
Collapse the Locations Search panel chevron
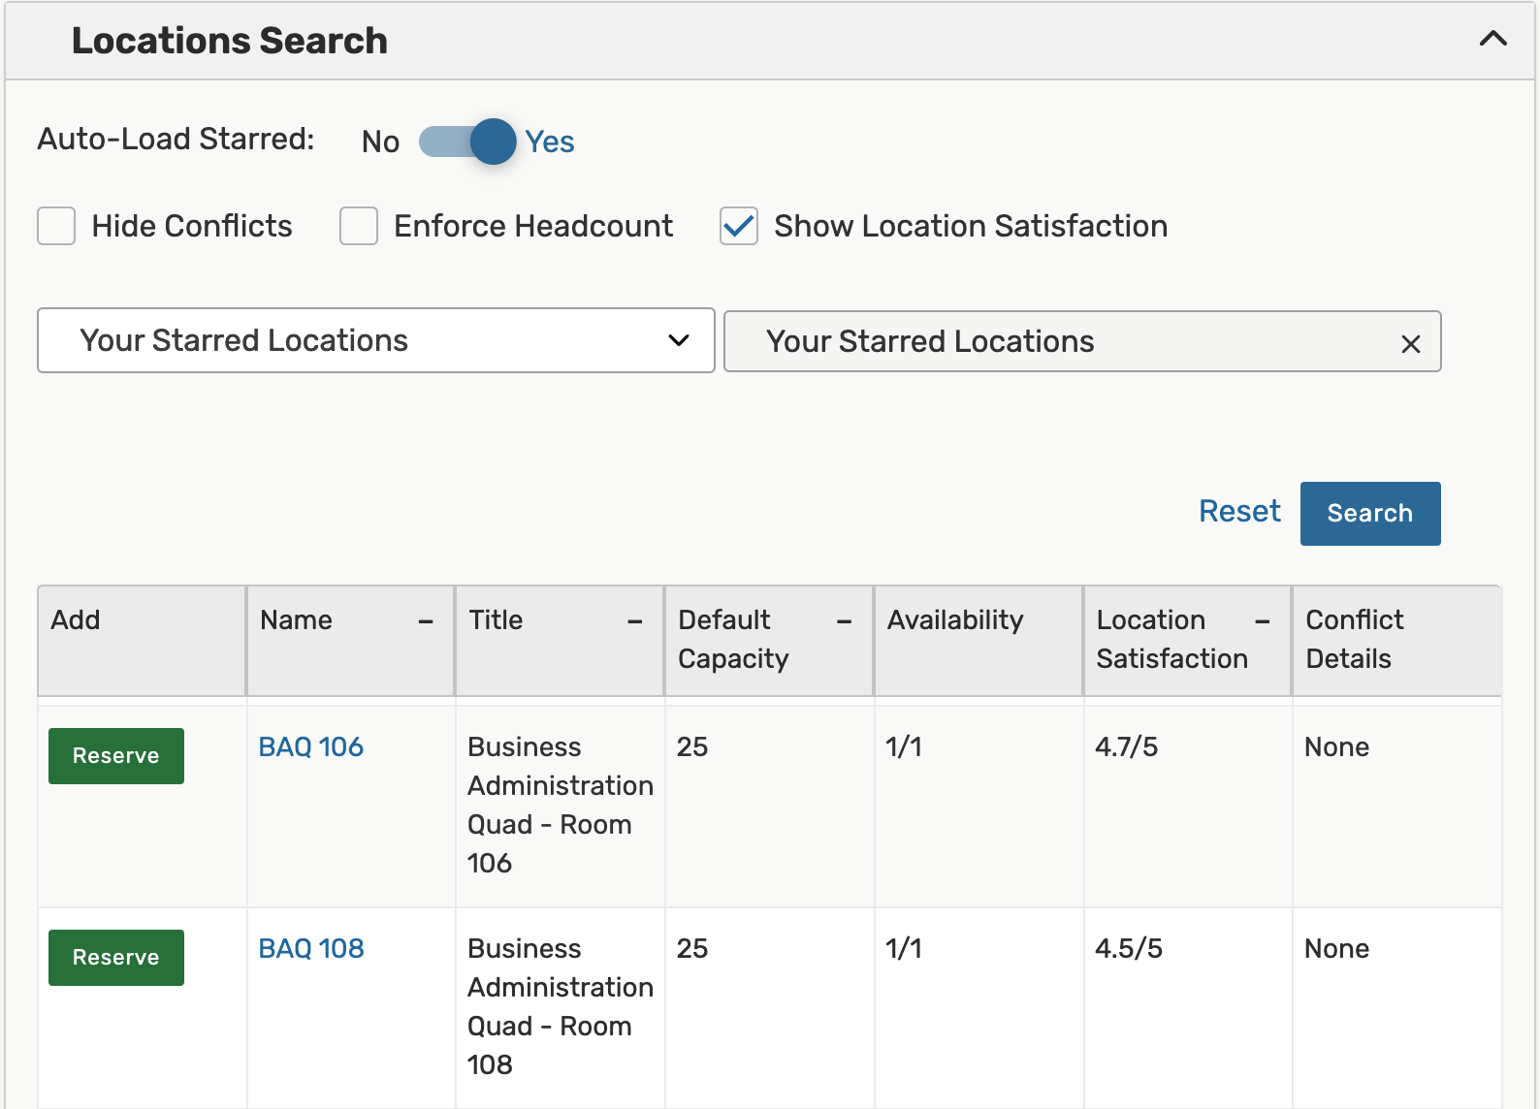[x=1492, y=40]
